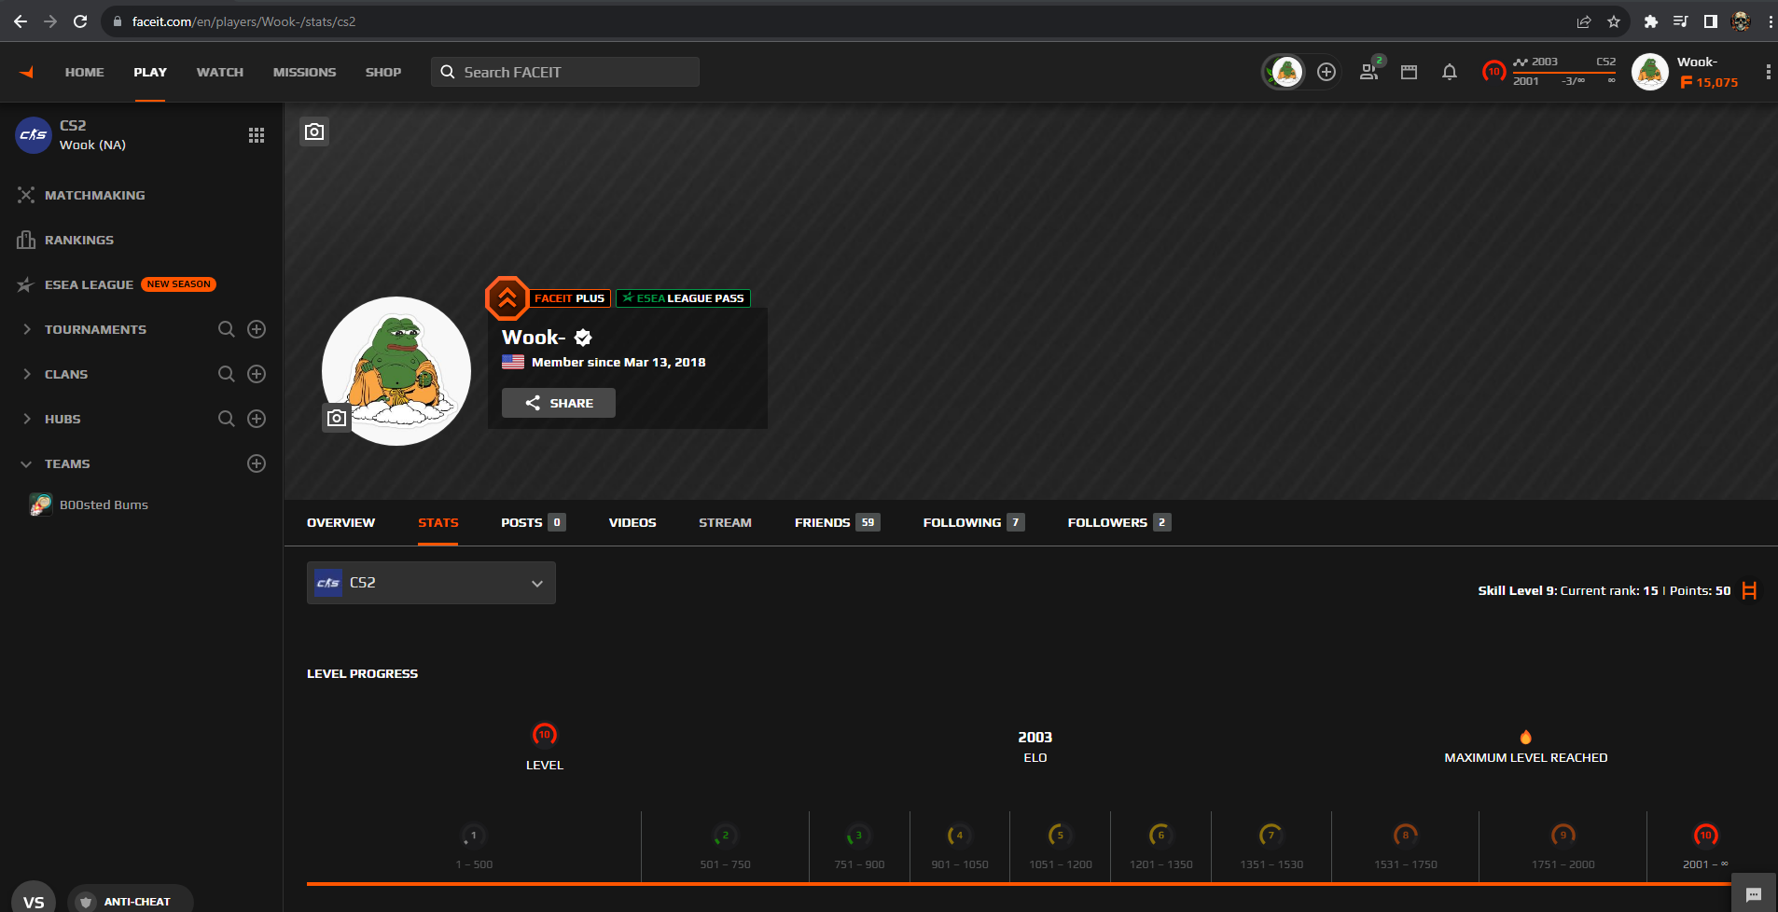Image resolution: width=1778 pixels, height=912 pixels.
Task: Click the Anti-Cheat button
Action: point(131,901)
